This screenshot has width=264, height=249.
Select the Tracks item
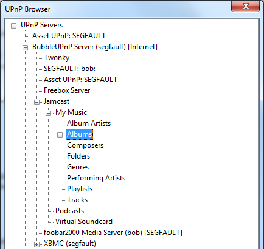[77, 200]
